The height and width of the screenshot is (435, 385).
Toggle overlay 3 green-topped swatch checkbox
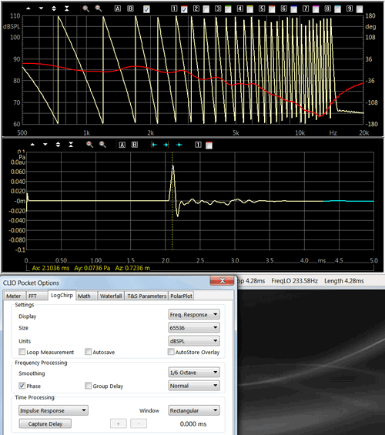228,9
